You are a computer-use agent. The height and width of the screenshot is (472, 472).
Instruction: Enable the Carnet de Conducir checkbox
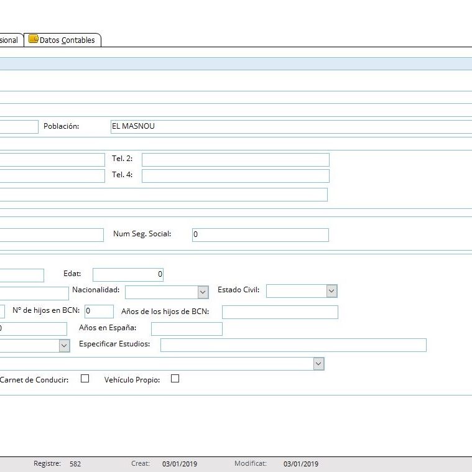85,378
